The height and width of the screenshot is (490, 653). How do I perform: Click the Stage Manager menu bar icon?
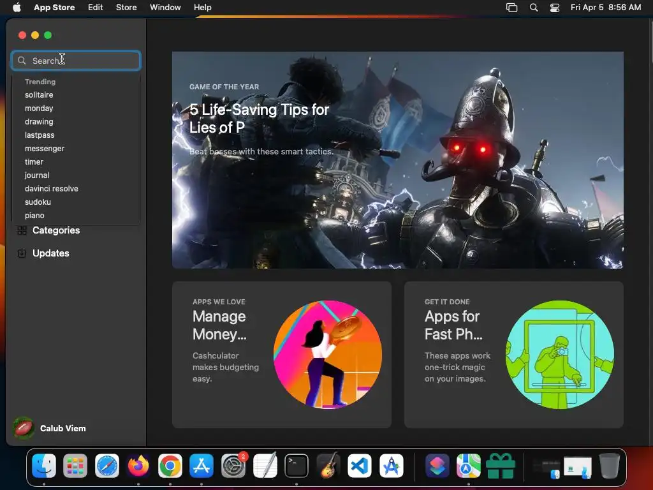511,8
